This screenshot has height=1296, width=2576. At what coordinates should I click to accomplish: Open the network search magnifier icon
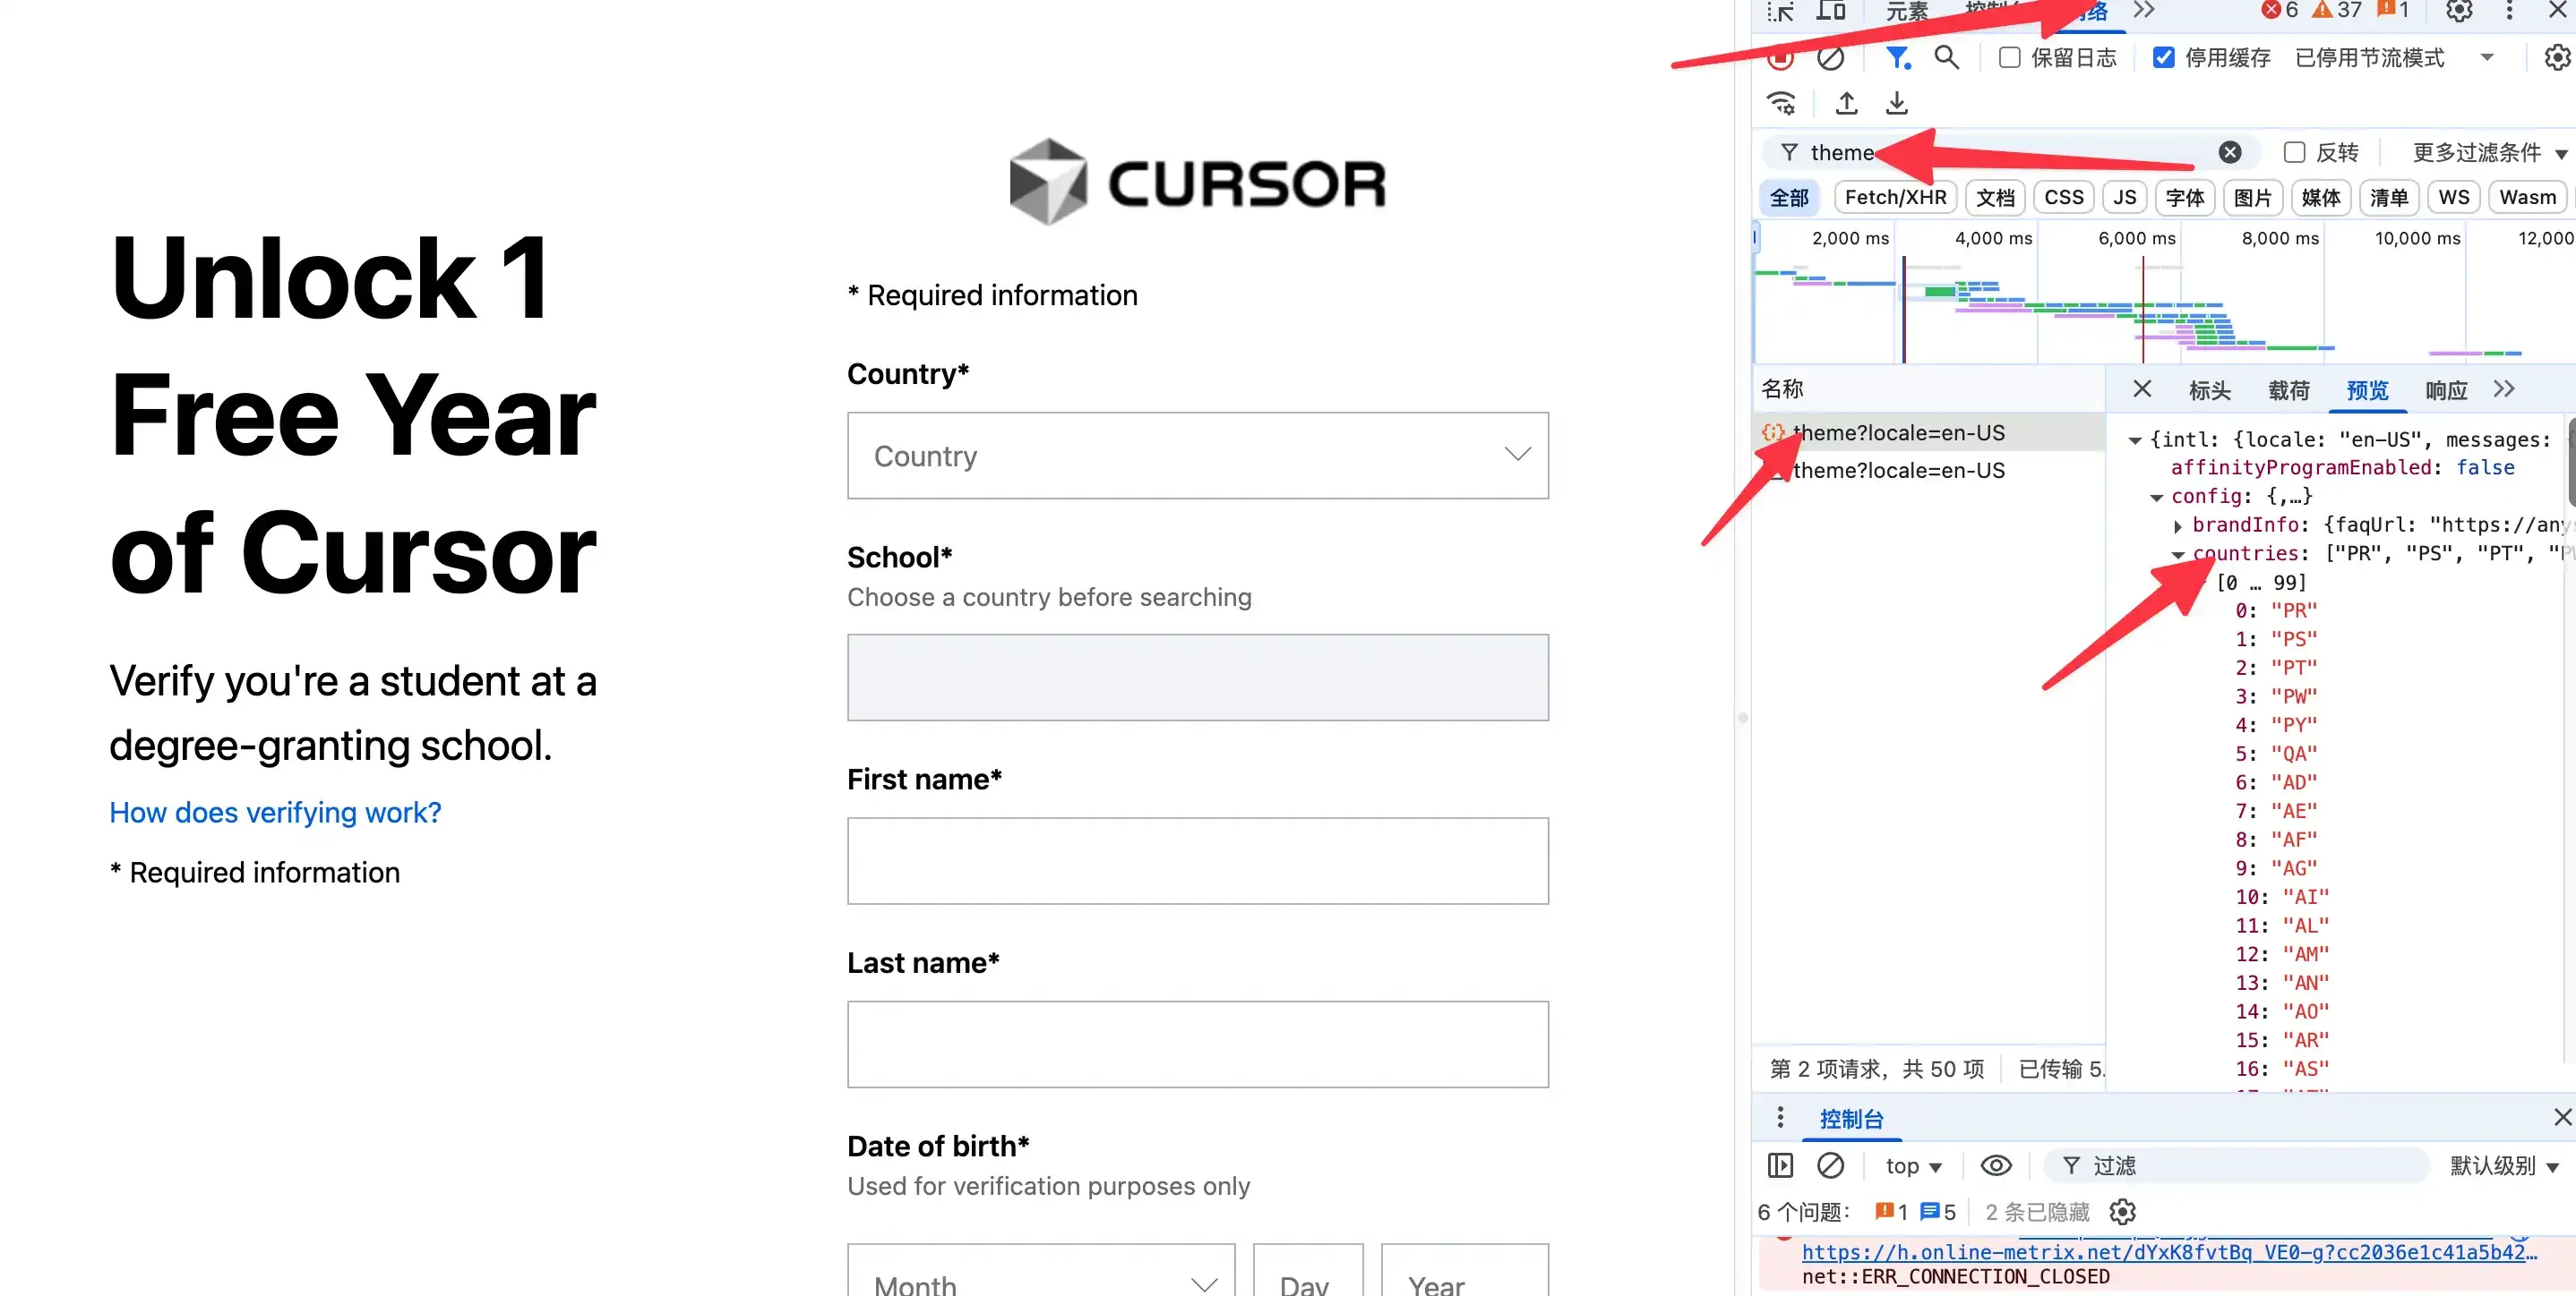pyautogui.click(x=1946, y=57)
